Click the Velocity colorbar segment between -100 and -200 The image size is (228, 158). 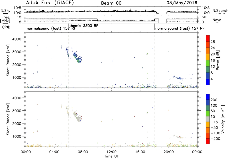tap(208, 135)
